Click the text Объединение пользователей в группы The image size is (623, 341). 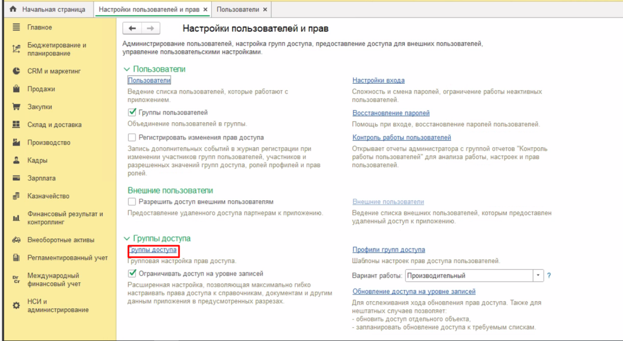(x=187, y=124)
